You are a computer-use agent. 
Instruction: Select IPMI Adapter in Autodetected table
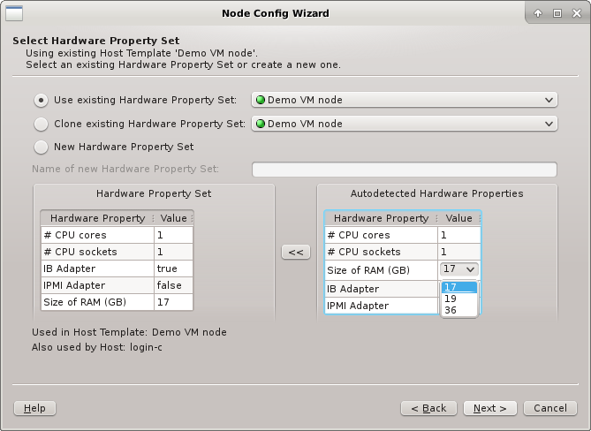coord(381,306)
